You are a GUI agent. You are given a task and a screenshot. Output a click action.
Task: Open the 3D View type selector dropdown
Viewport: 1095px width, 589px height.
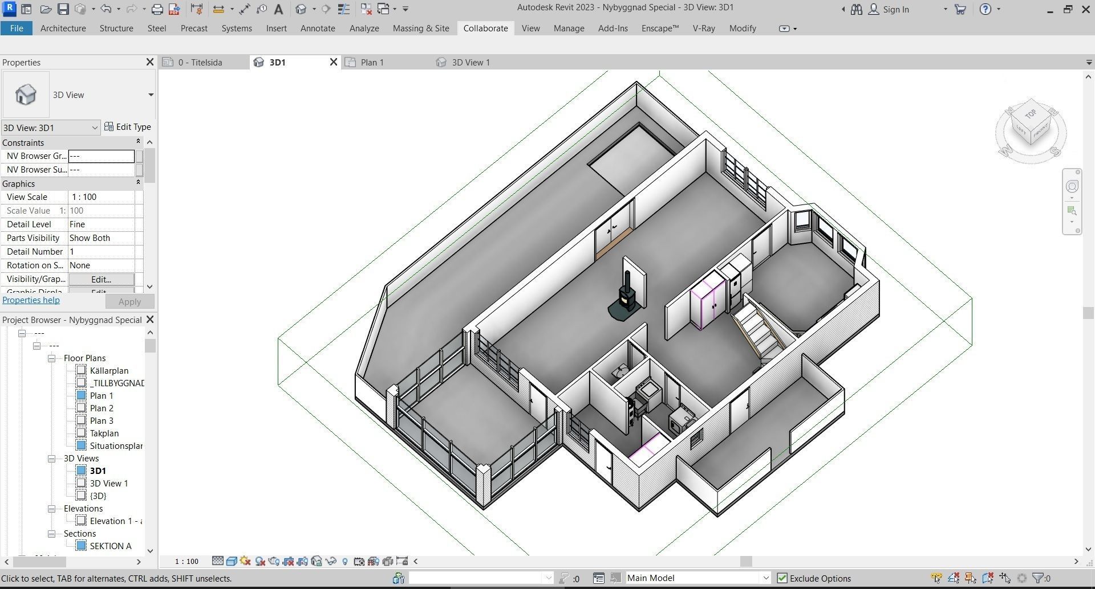(x=151, y=95)
